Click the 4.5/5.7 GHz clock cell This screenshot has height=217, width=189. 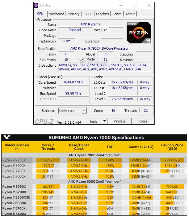click(x=79, y=160)
